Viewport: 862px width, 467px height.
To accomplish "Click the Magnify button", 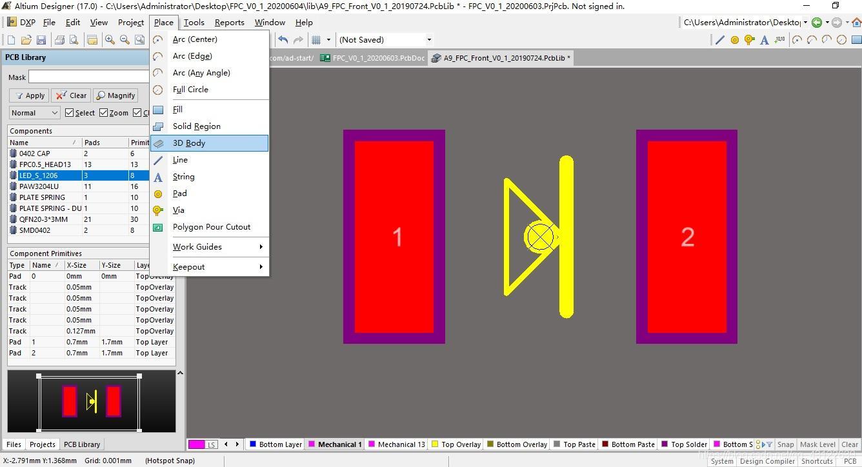I will pyautogui.click(x=115, y=95).
